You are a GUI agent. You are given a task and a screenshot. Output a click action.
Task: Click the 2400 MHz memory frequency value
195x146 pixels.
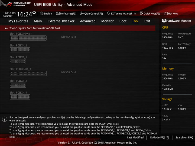[x=167, y=78]
